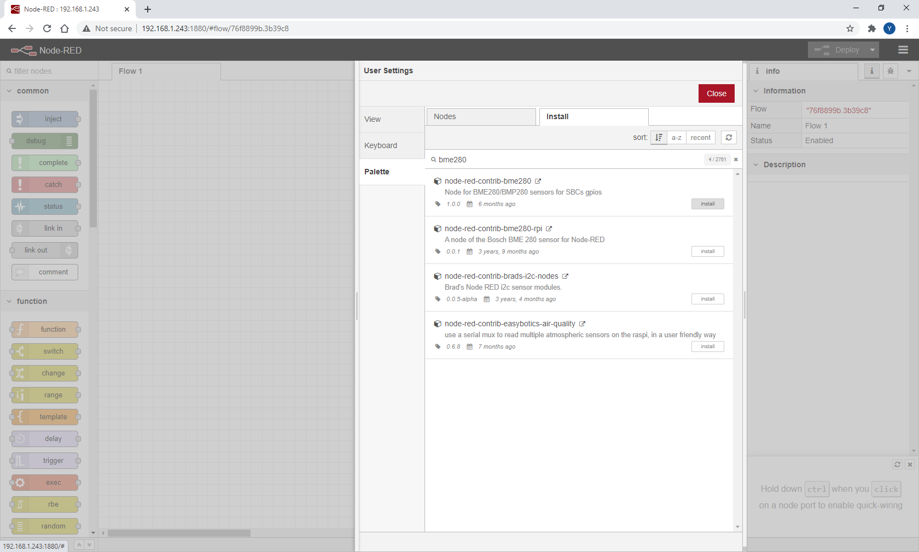
Task: Refresh the tip in the info sidebar
Action: click(897, 465)
